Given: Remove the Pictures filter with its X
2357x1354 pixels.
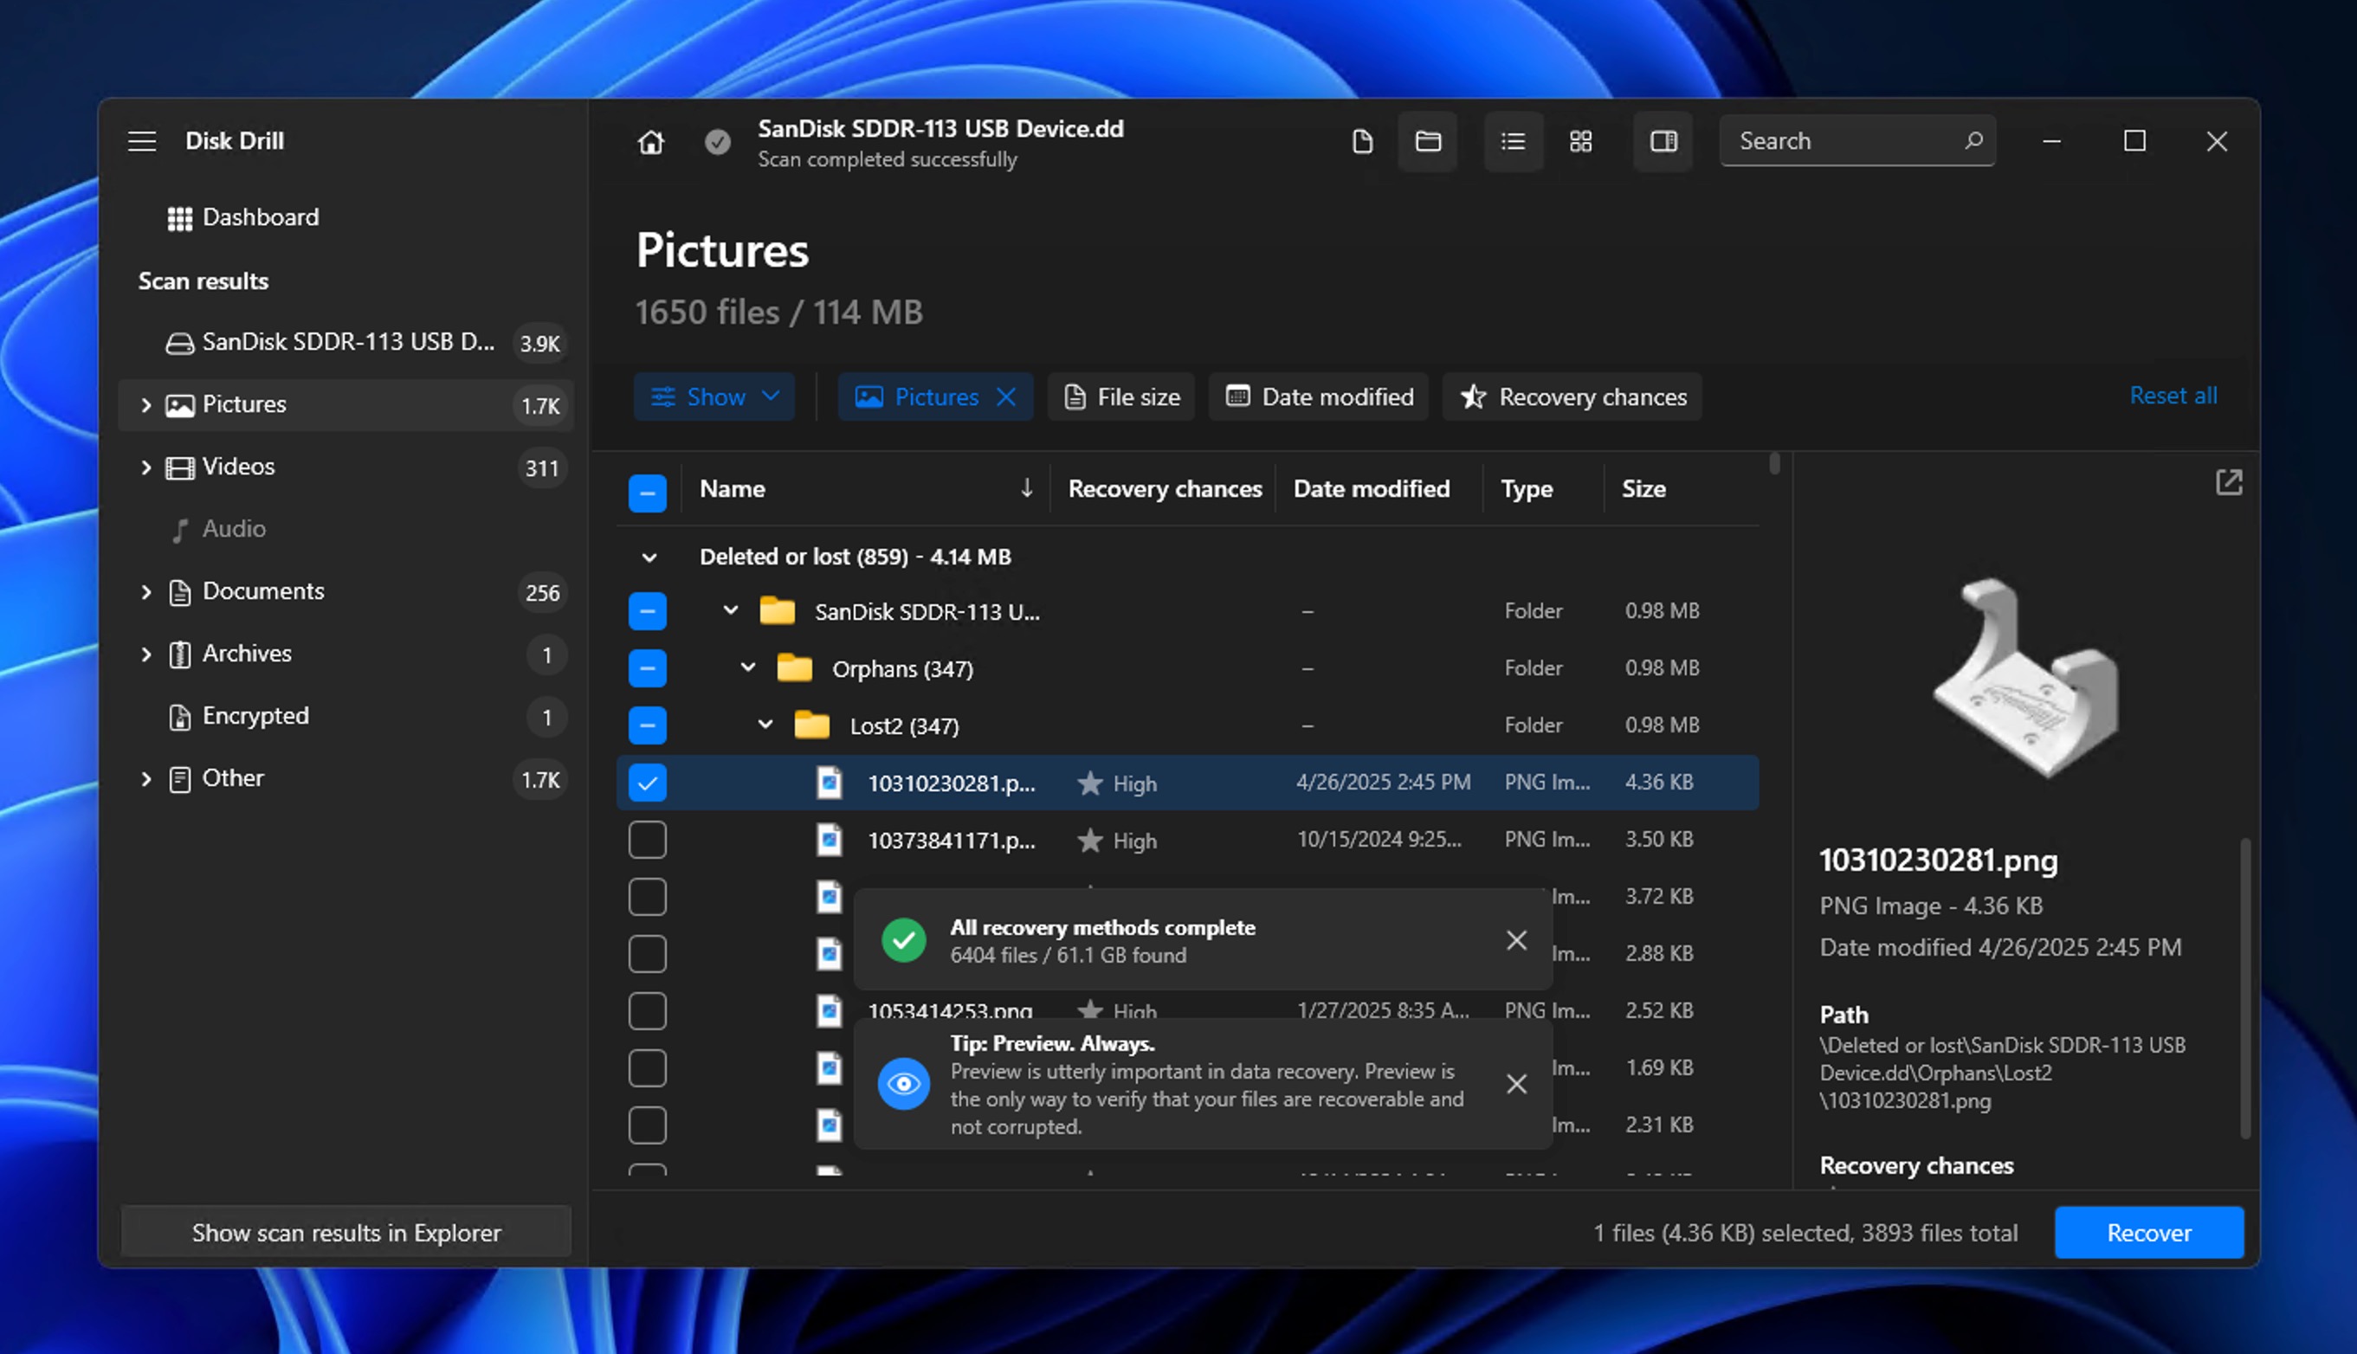Looking at the screenshot, I should [1006, 397].
